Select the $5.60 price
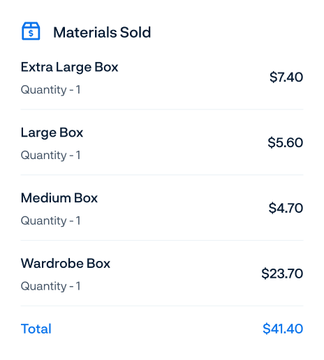The height and width of the screenshot is (360, 324). tap(285, 142)
